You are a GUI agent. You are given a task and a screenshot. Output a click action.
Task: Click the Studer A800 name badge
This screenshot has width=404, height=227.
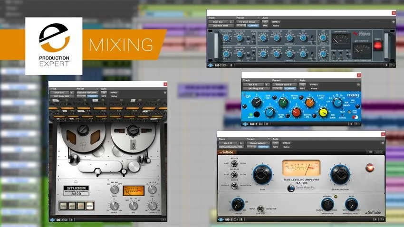[x=76, y=191]
